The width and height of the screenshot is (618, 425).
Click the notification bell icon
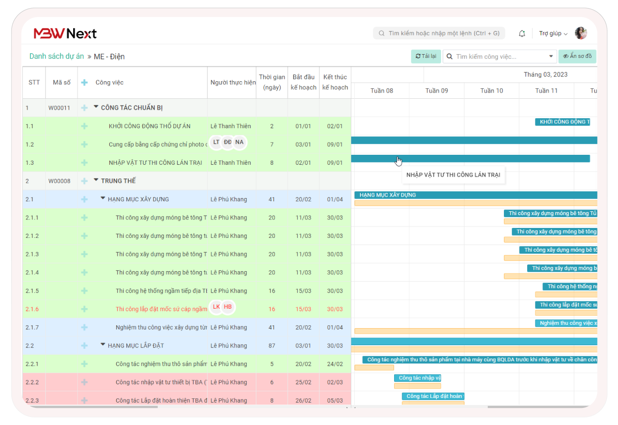tap(521, 33)
